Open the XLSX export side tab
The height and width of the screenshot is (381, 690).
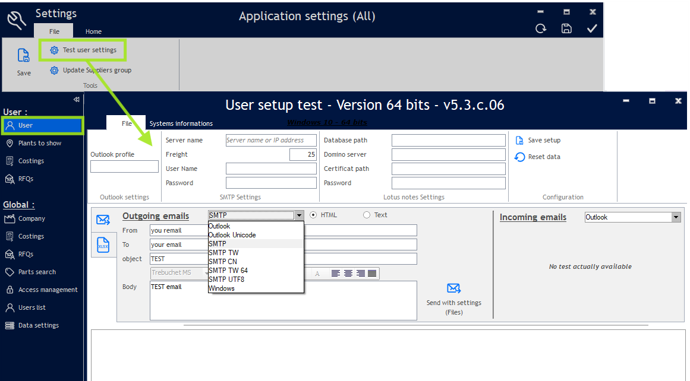pos(103,245)
